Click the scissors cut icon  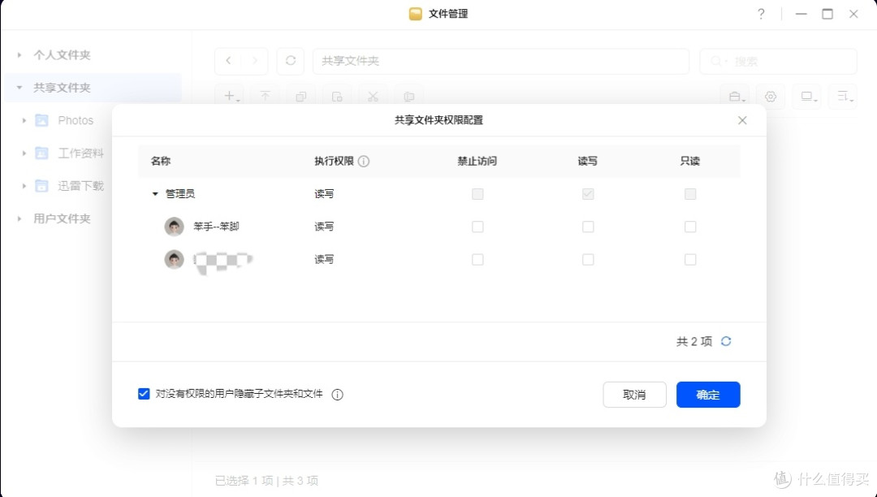(373, 97)
